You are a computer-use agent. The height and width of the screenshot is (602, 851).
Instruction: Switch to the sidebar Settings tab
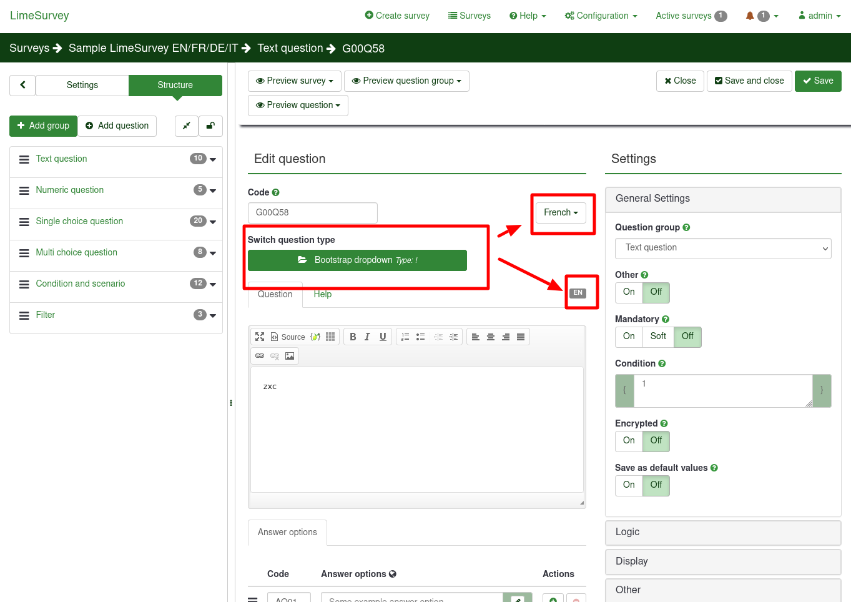82,85
